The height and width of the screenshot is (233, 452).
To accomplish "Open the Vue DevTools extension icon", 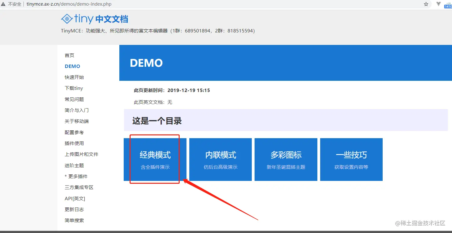I will coord(438,4).
